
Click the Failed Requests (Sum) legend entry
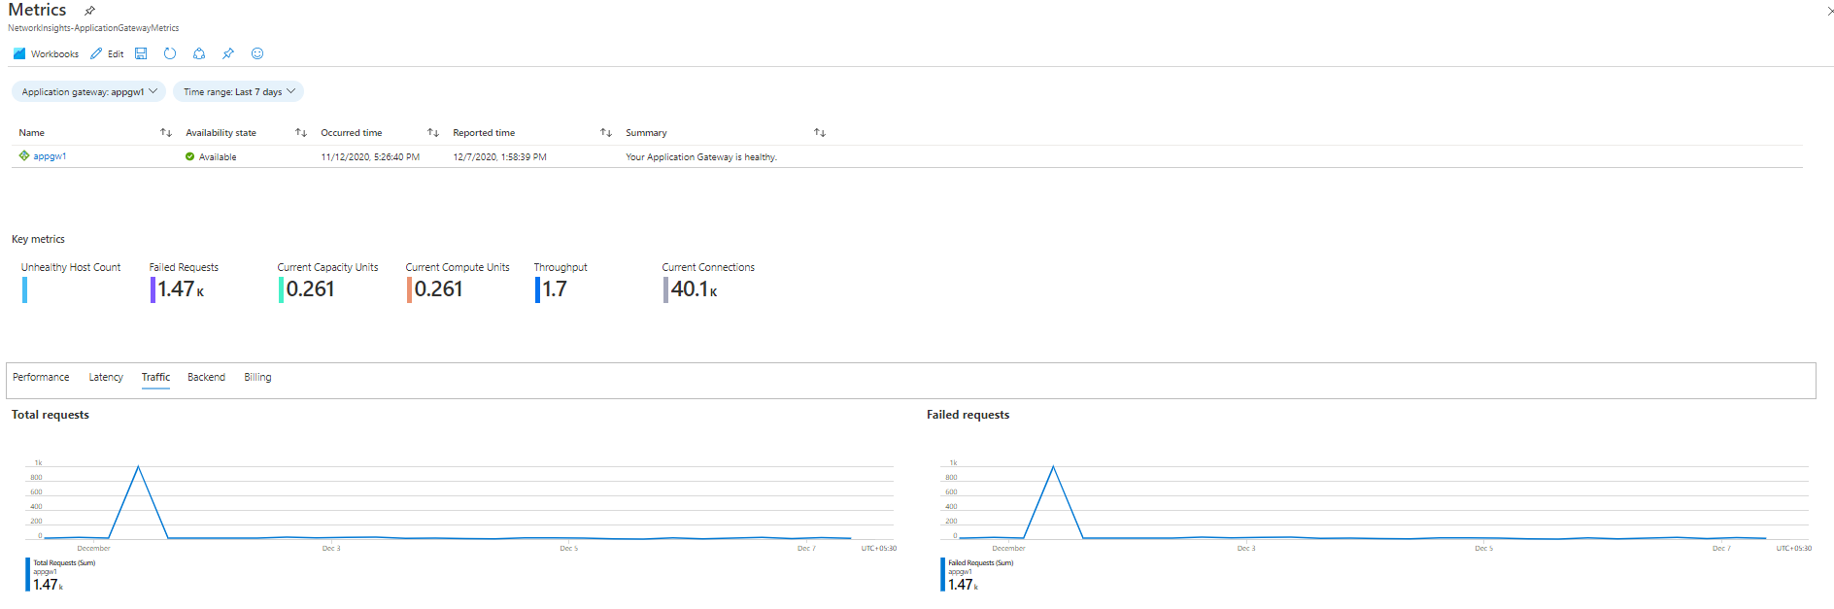[977, 574]
